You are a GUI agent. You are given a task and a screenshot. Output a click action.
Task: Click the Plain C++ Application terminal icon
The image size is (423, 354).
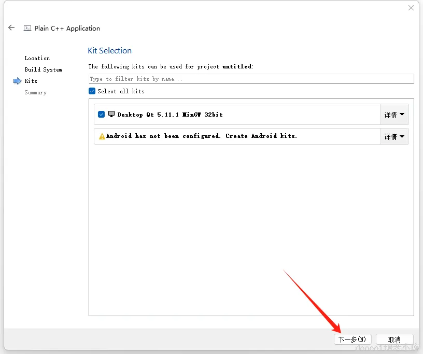pyautogui.click(x=27, y=28)
